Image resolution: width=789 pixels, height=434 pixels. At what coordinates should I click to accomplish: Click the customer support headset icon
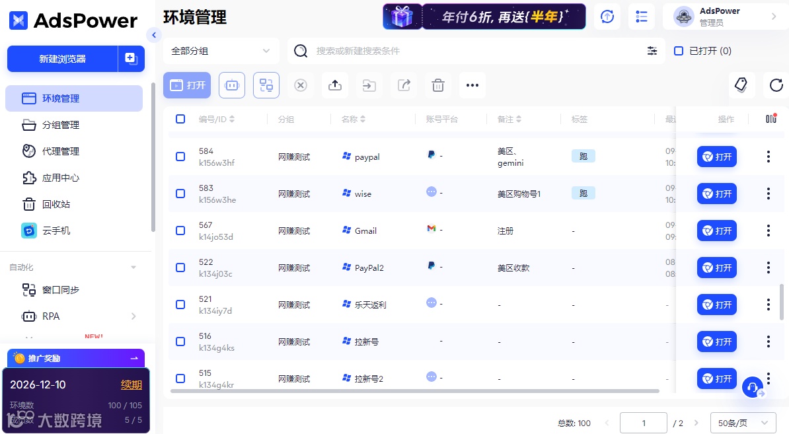[x=753, y=387]
